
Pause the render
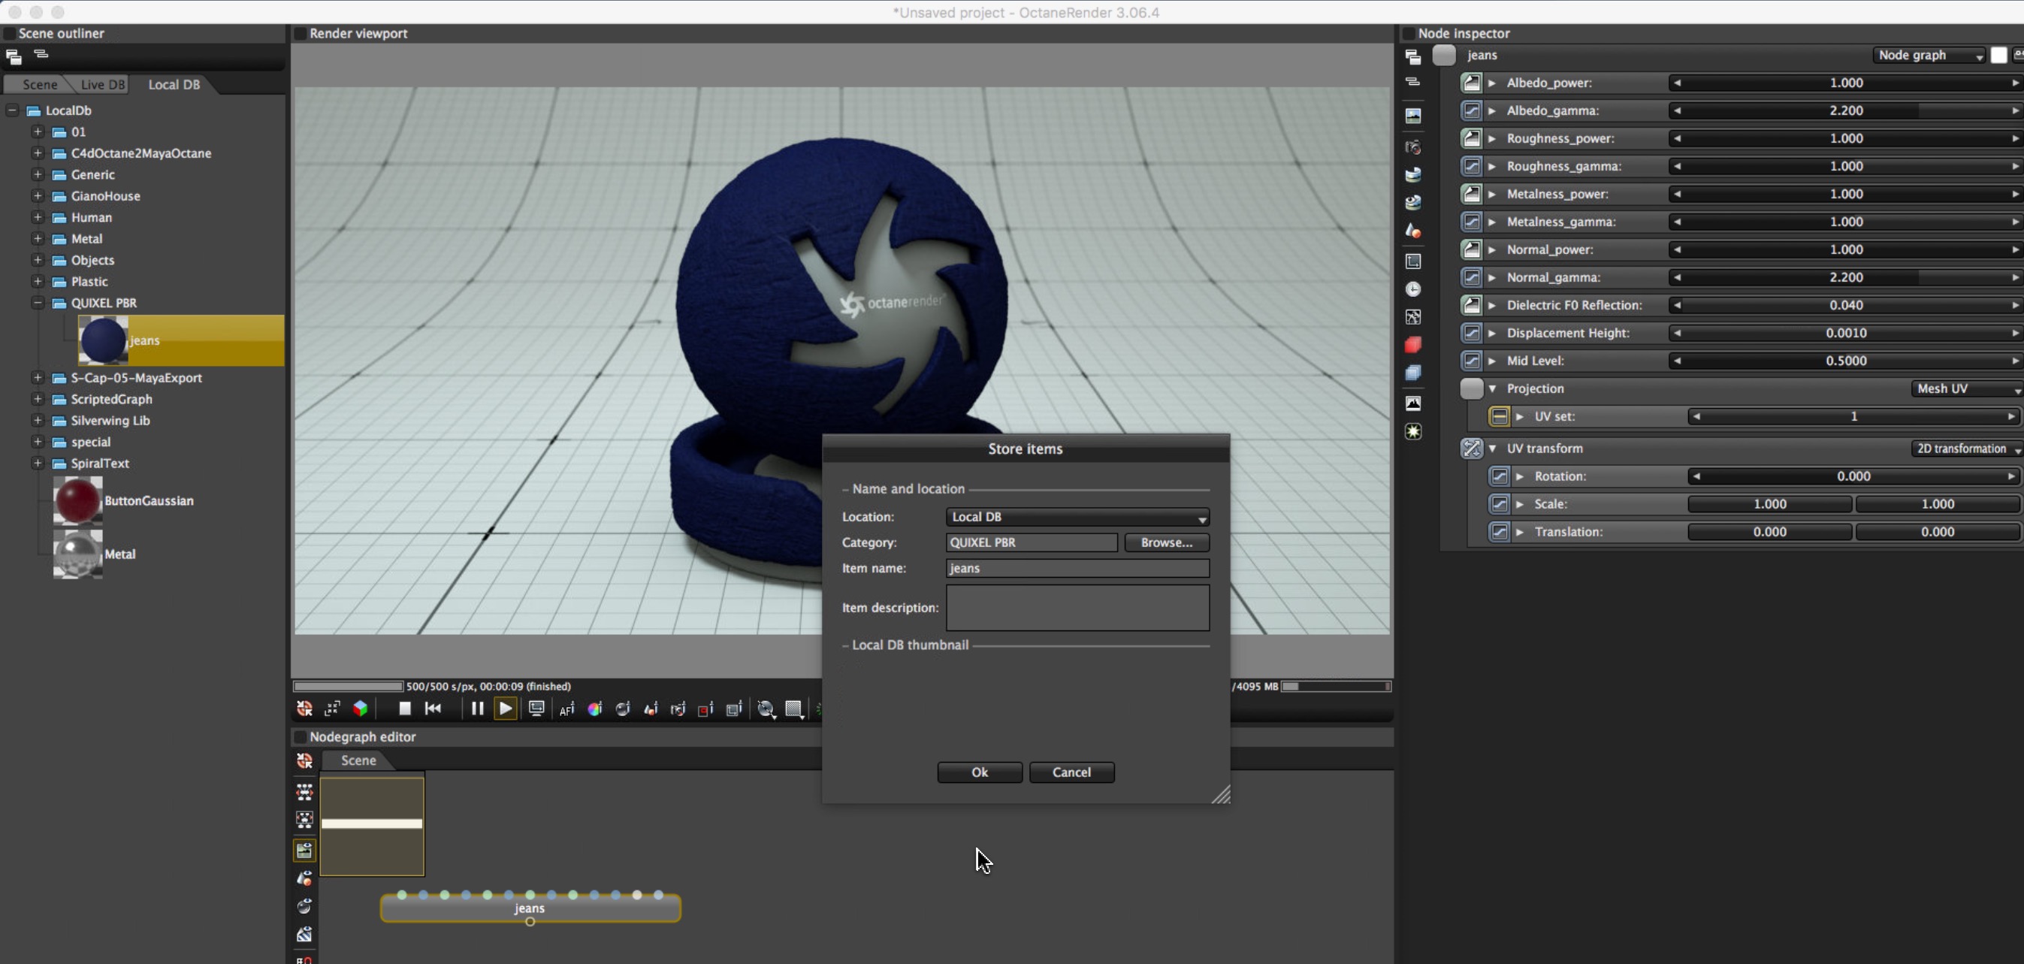[x=477, y=709]
